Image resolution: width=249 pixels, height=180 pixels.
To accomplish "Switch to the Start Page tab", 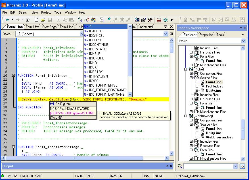I will pyautogui.click(x=49, y=27).
